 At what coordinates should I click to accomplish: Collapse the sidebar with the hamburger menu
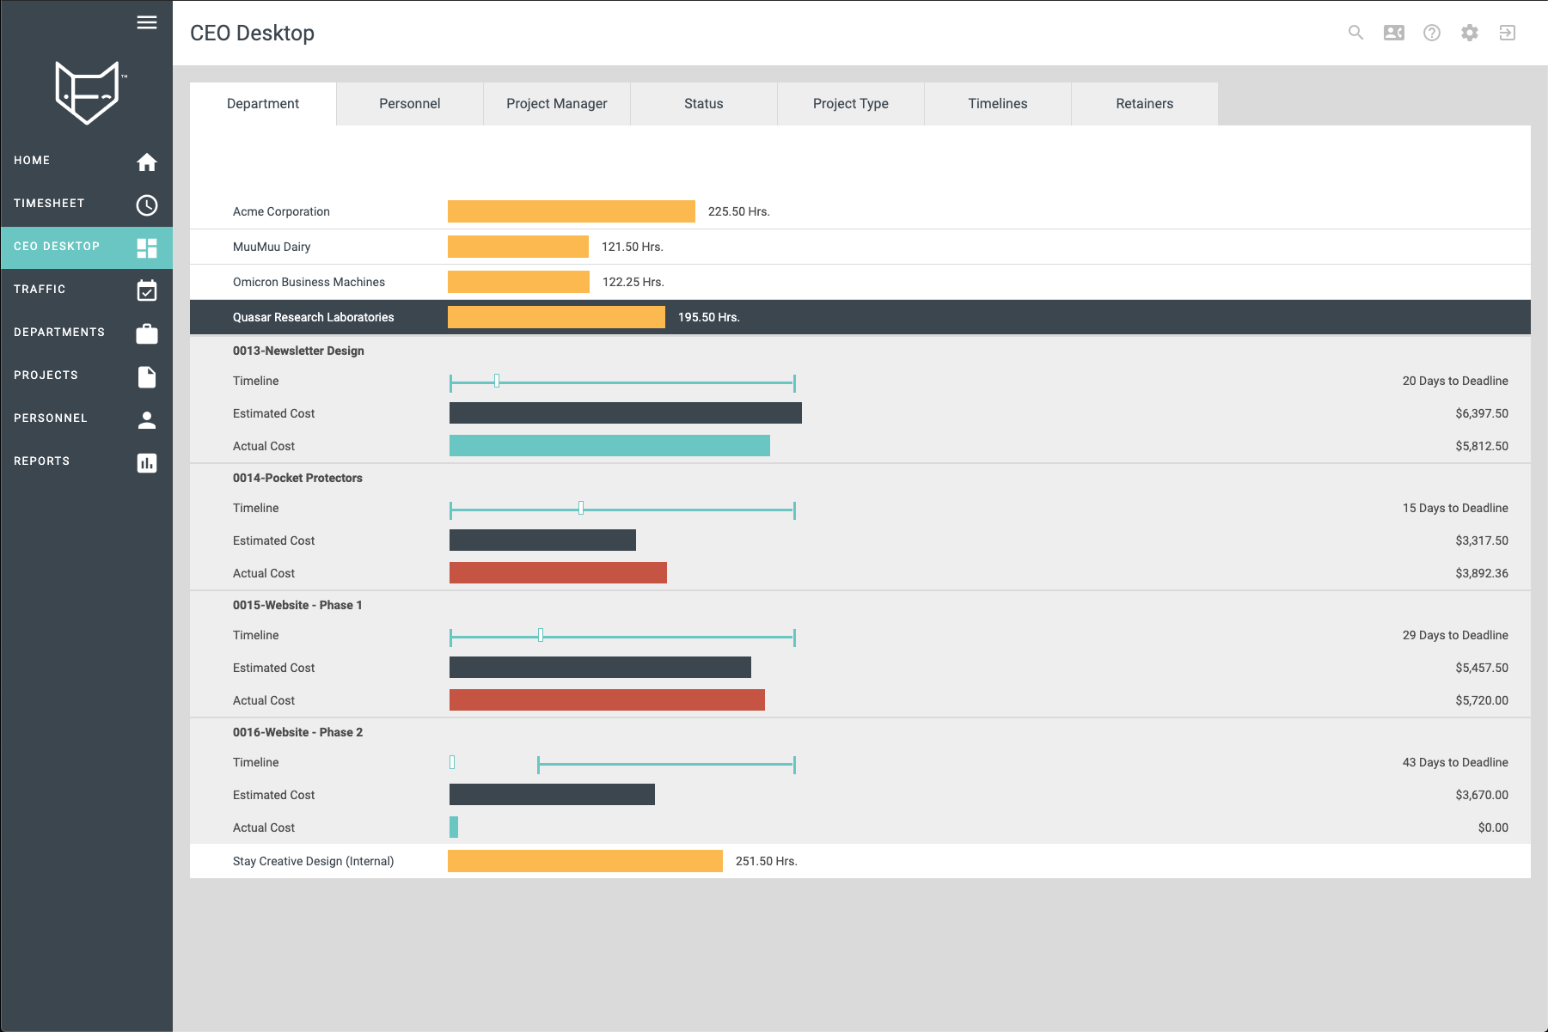[147, 22]
